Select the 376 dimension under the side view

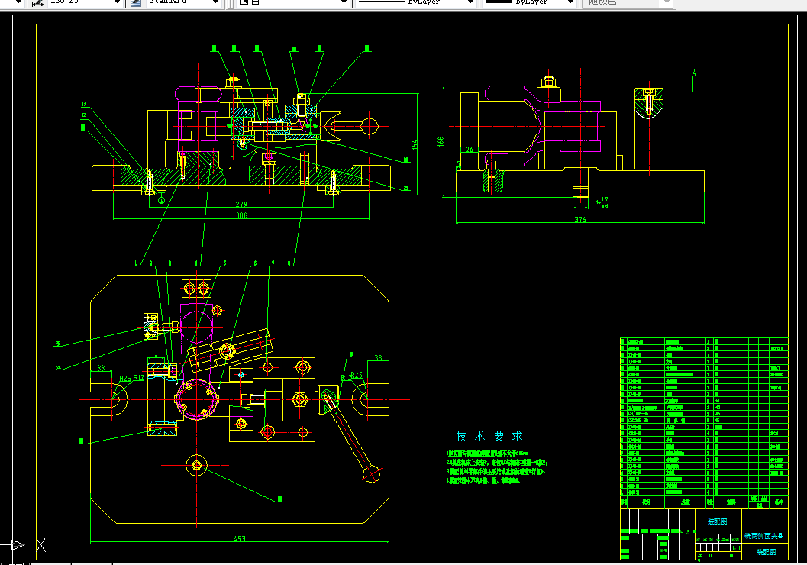pyautogui.click(x=580, y=220)
